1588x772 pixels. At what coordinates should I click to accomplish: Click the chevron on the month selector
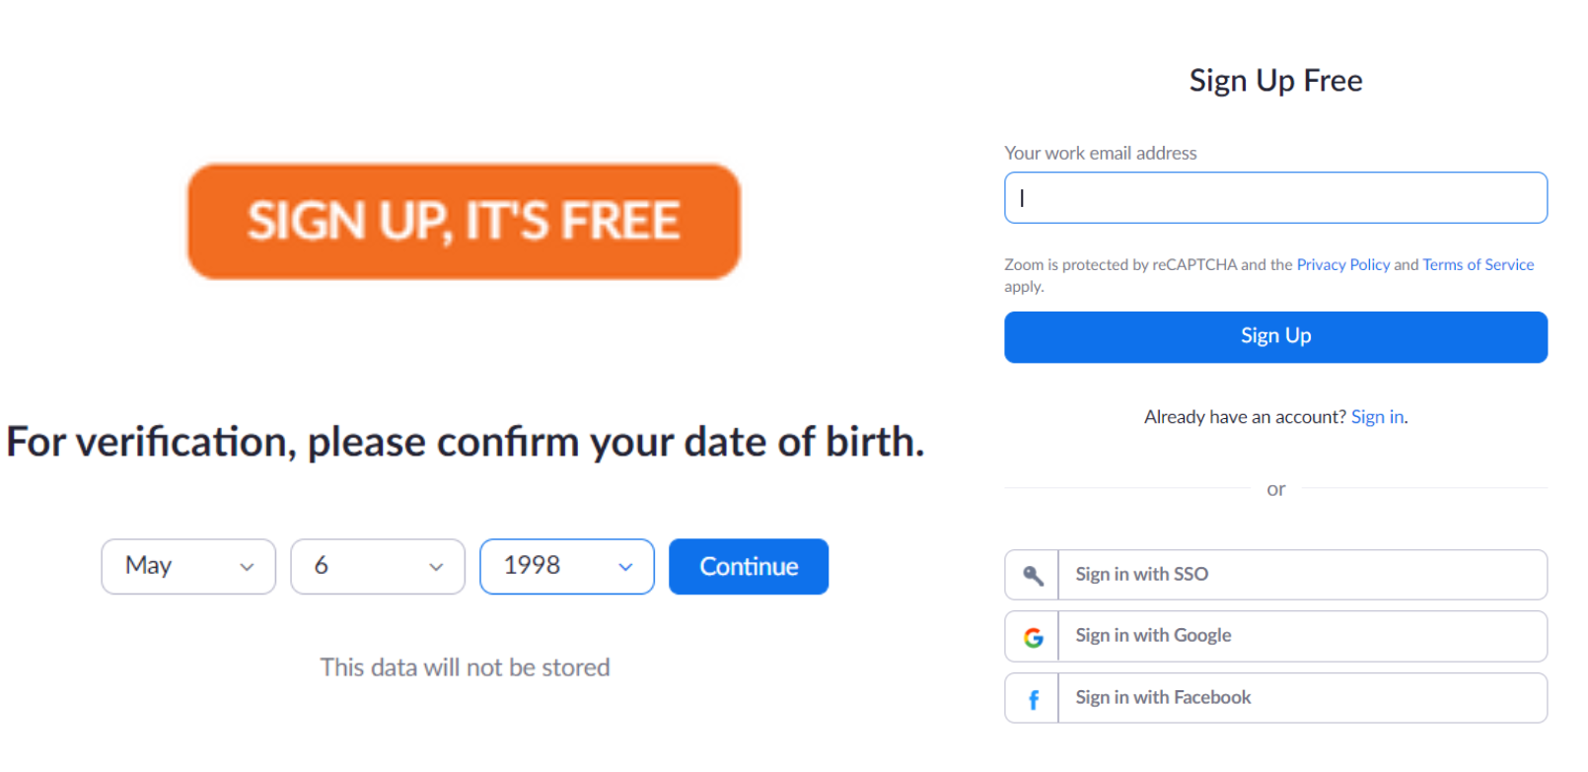pyautogui.click(x=249, y=567)
